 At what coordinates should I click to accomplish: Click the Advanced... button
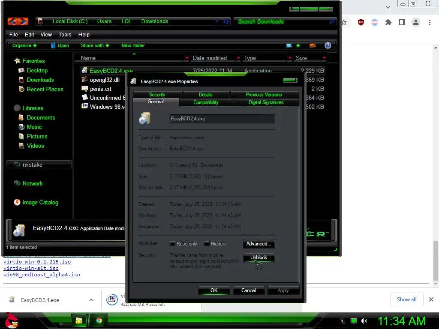259,244
